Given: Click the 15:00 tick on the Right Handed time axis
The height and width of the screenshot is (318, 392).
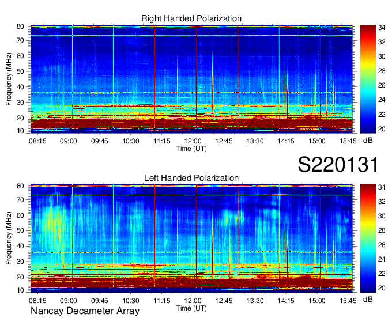Looking at the screenshot, I should tap(316, 141).
